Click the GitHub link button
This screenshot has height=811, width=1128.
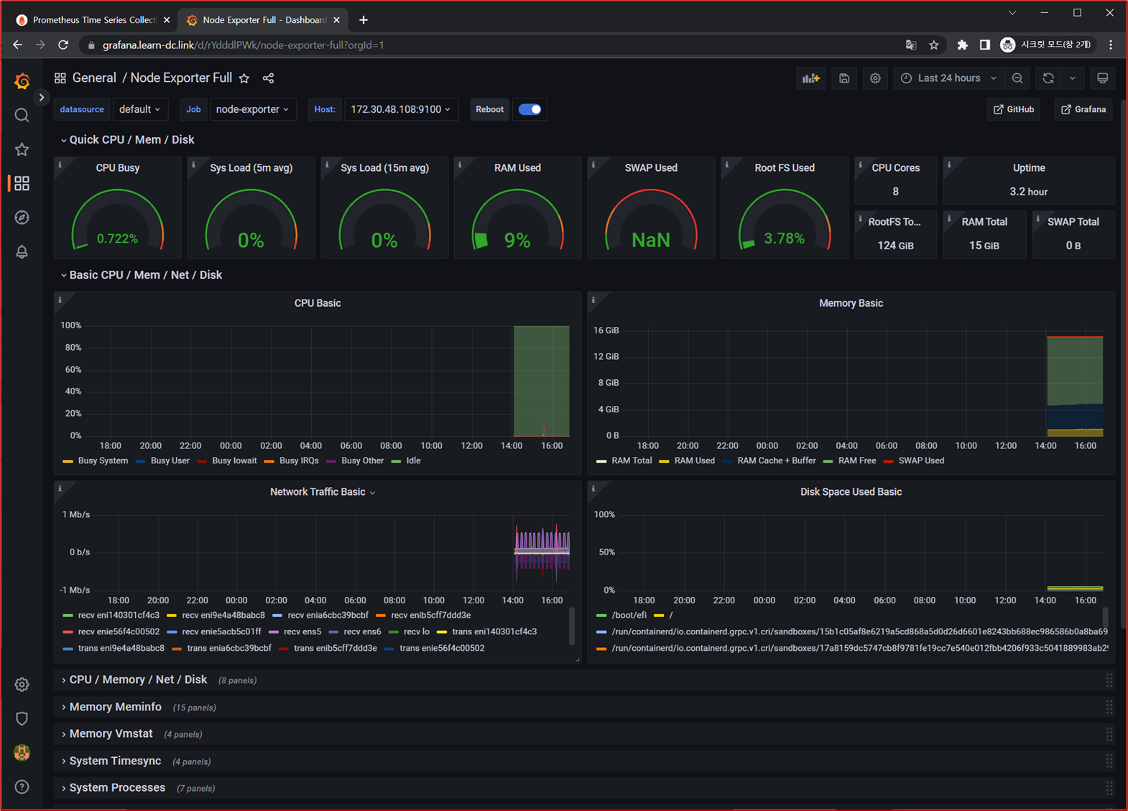(1013, 109)
